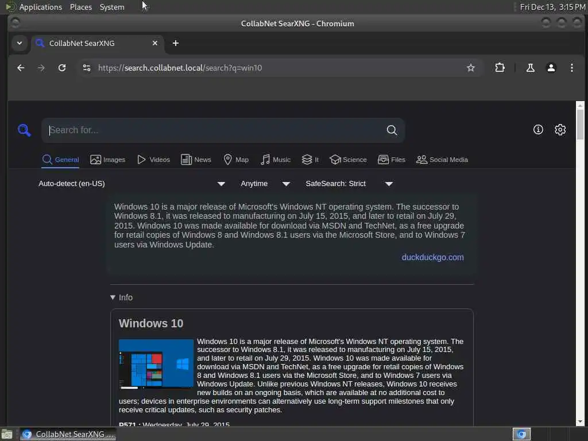
Task: Click scrollbar down arrow
Action: coord(580,421)
